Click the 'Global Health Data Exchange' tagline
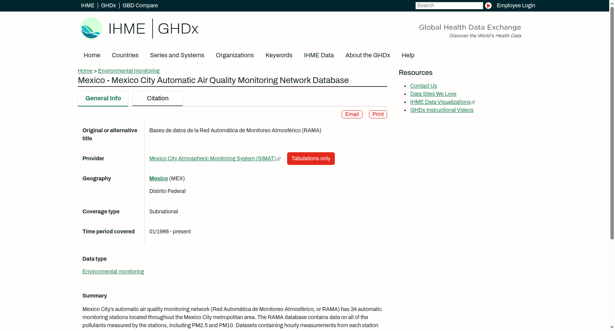615x331 pixels. click(470, 27)
